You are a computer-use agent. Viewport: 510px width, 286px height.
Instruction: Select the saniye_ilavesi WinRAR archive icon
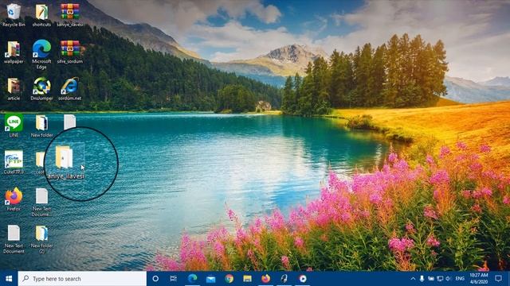click(70, 14)
